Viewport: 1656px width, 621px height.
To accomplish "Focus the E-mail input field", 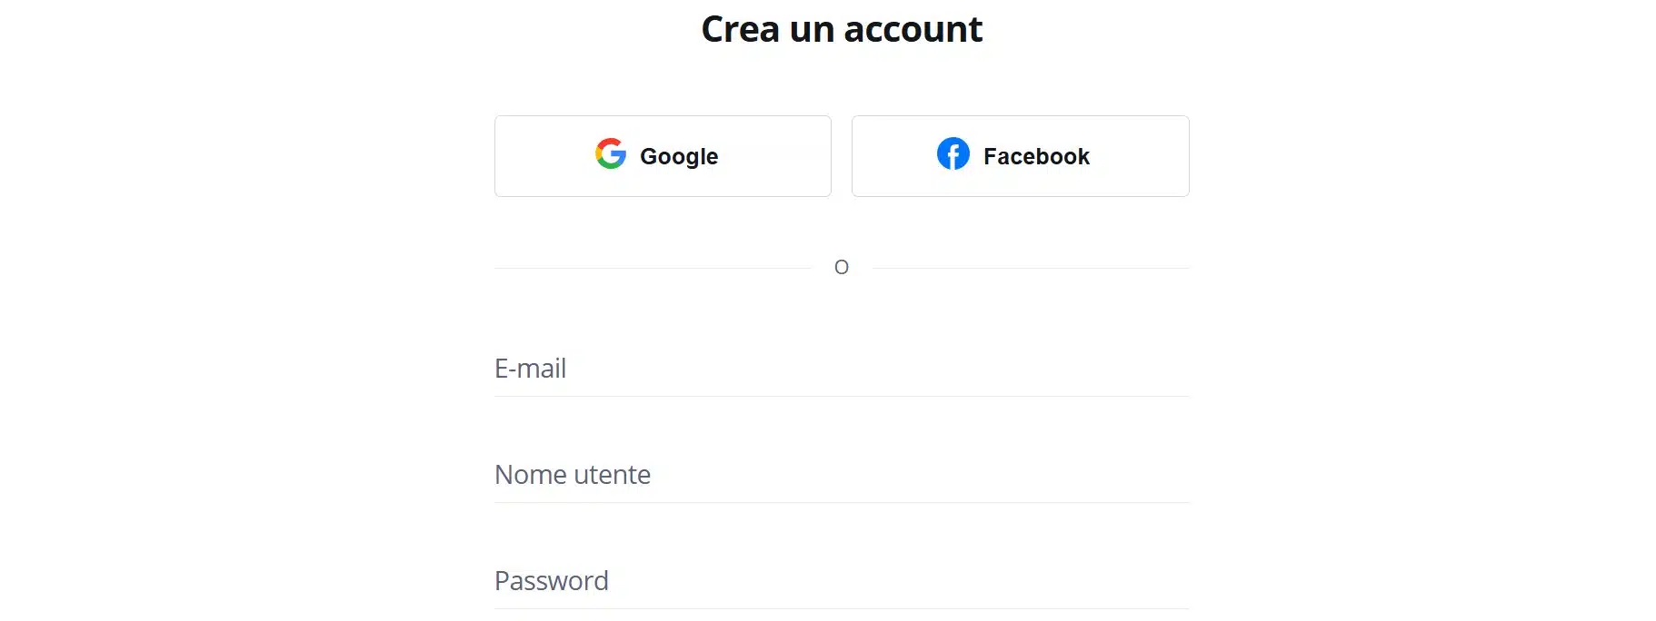I will (842, 369).
